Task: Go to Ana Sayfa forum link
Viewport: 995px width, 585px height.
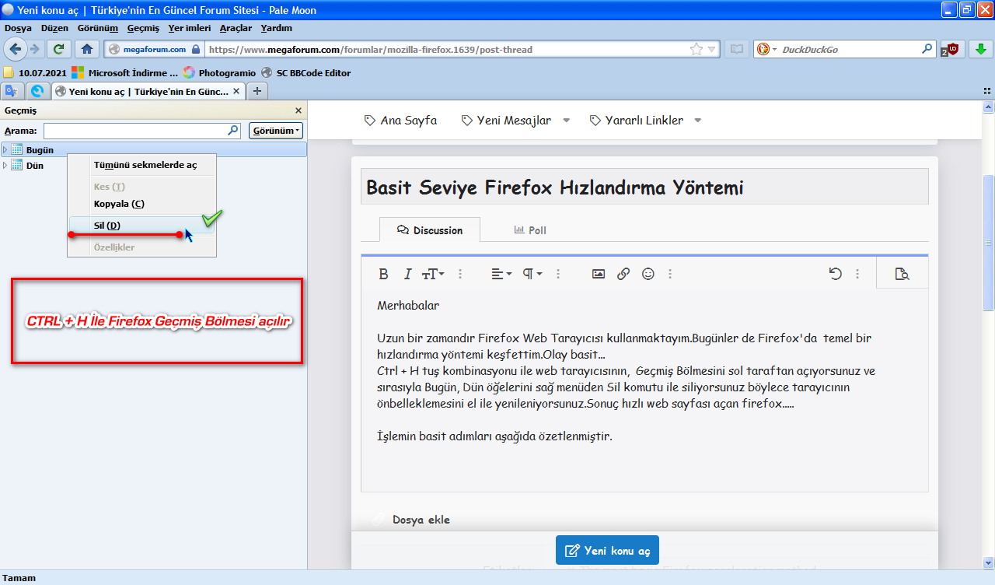Action: click(400, 121)
